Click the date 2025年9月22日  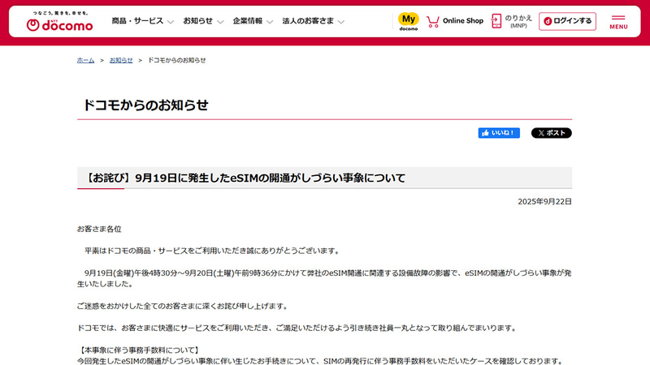tap(544, 201)
